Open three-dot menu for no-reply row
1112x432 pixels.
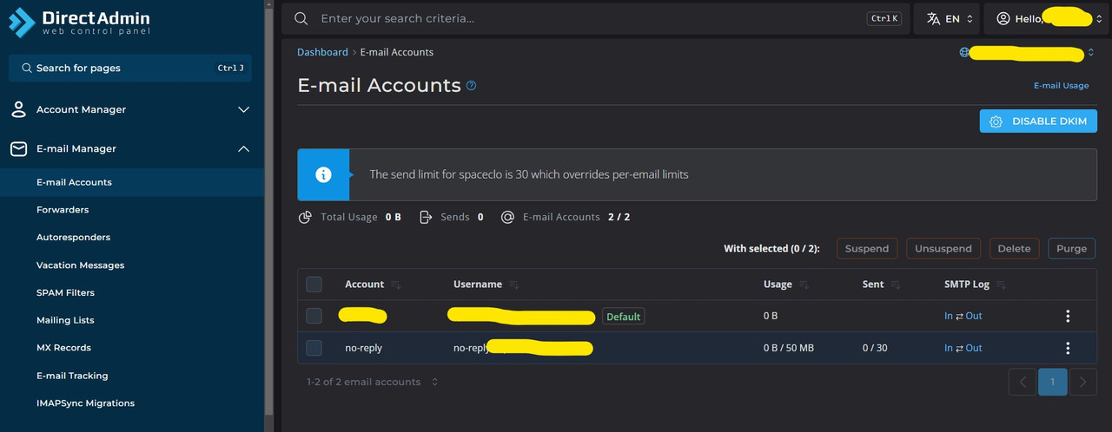[x=1068, y=348]
